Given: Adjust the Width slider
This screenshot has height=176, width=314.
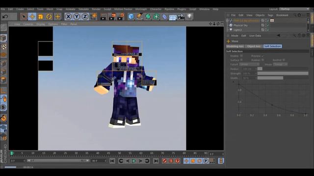Looking at the screenshot, I should (283, 78).
